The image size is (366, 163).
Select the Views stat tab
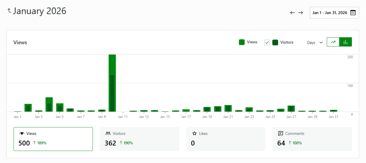tap(53, 139)
